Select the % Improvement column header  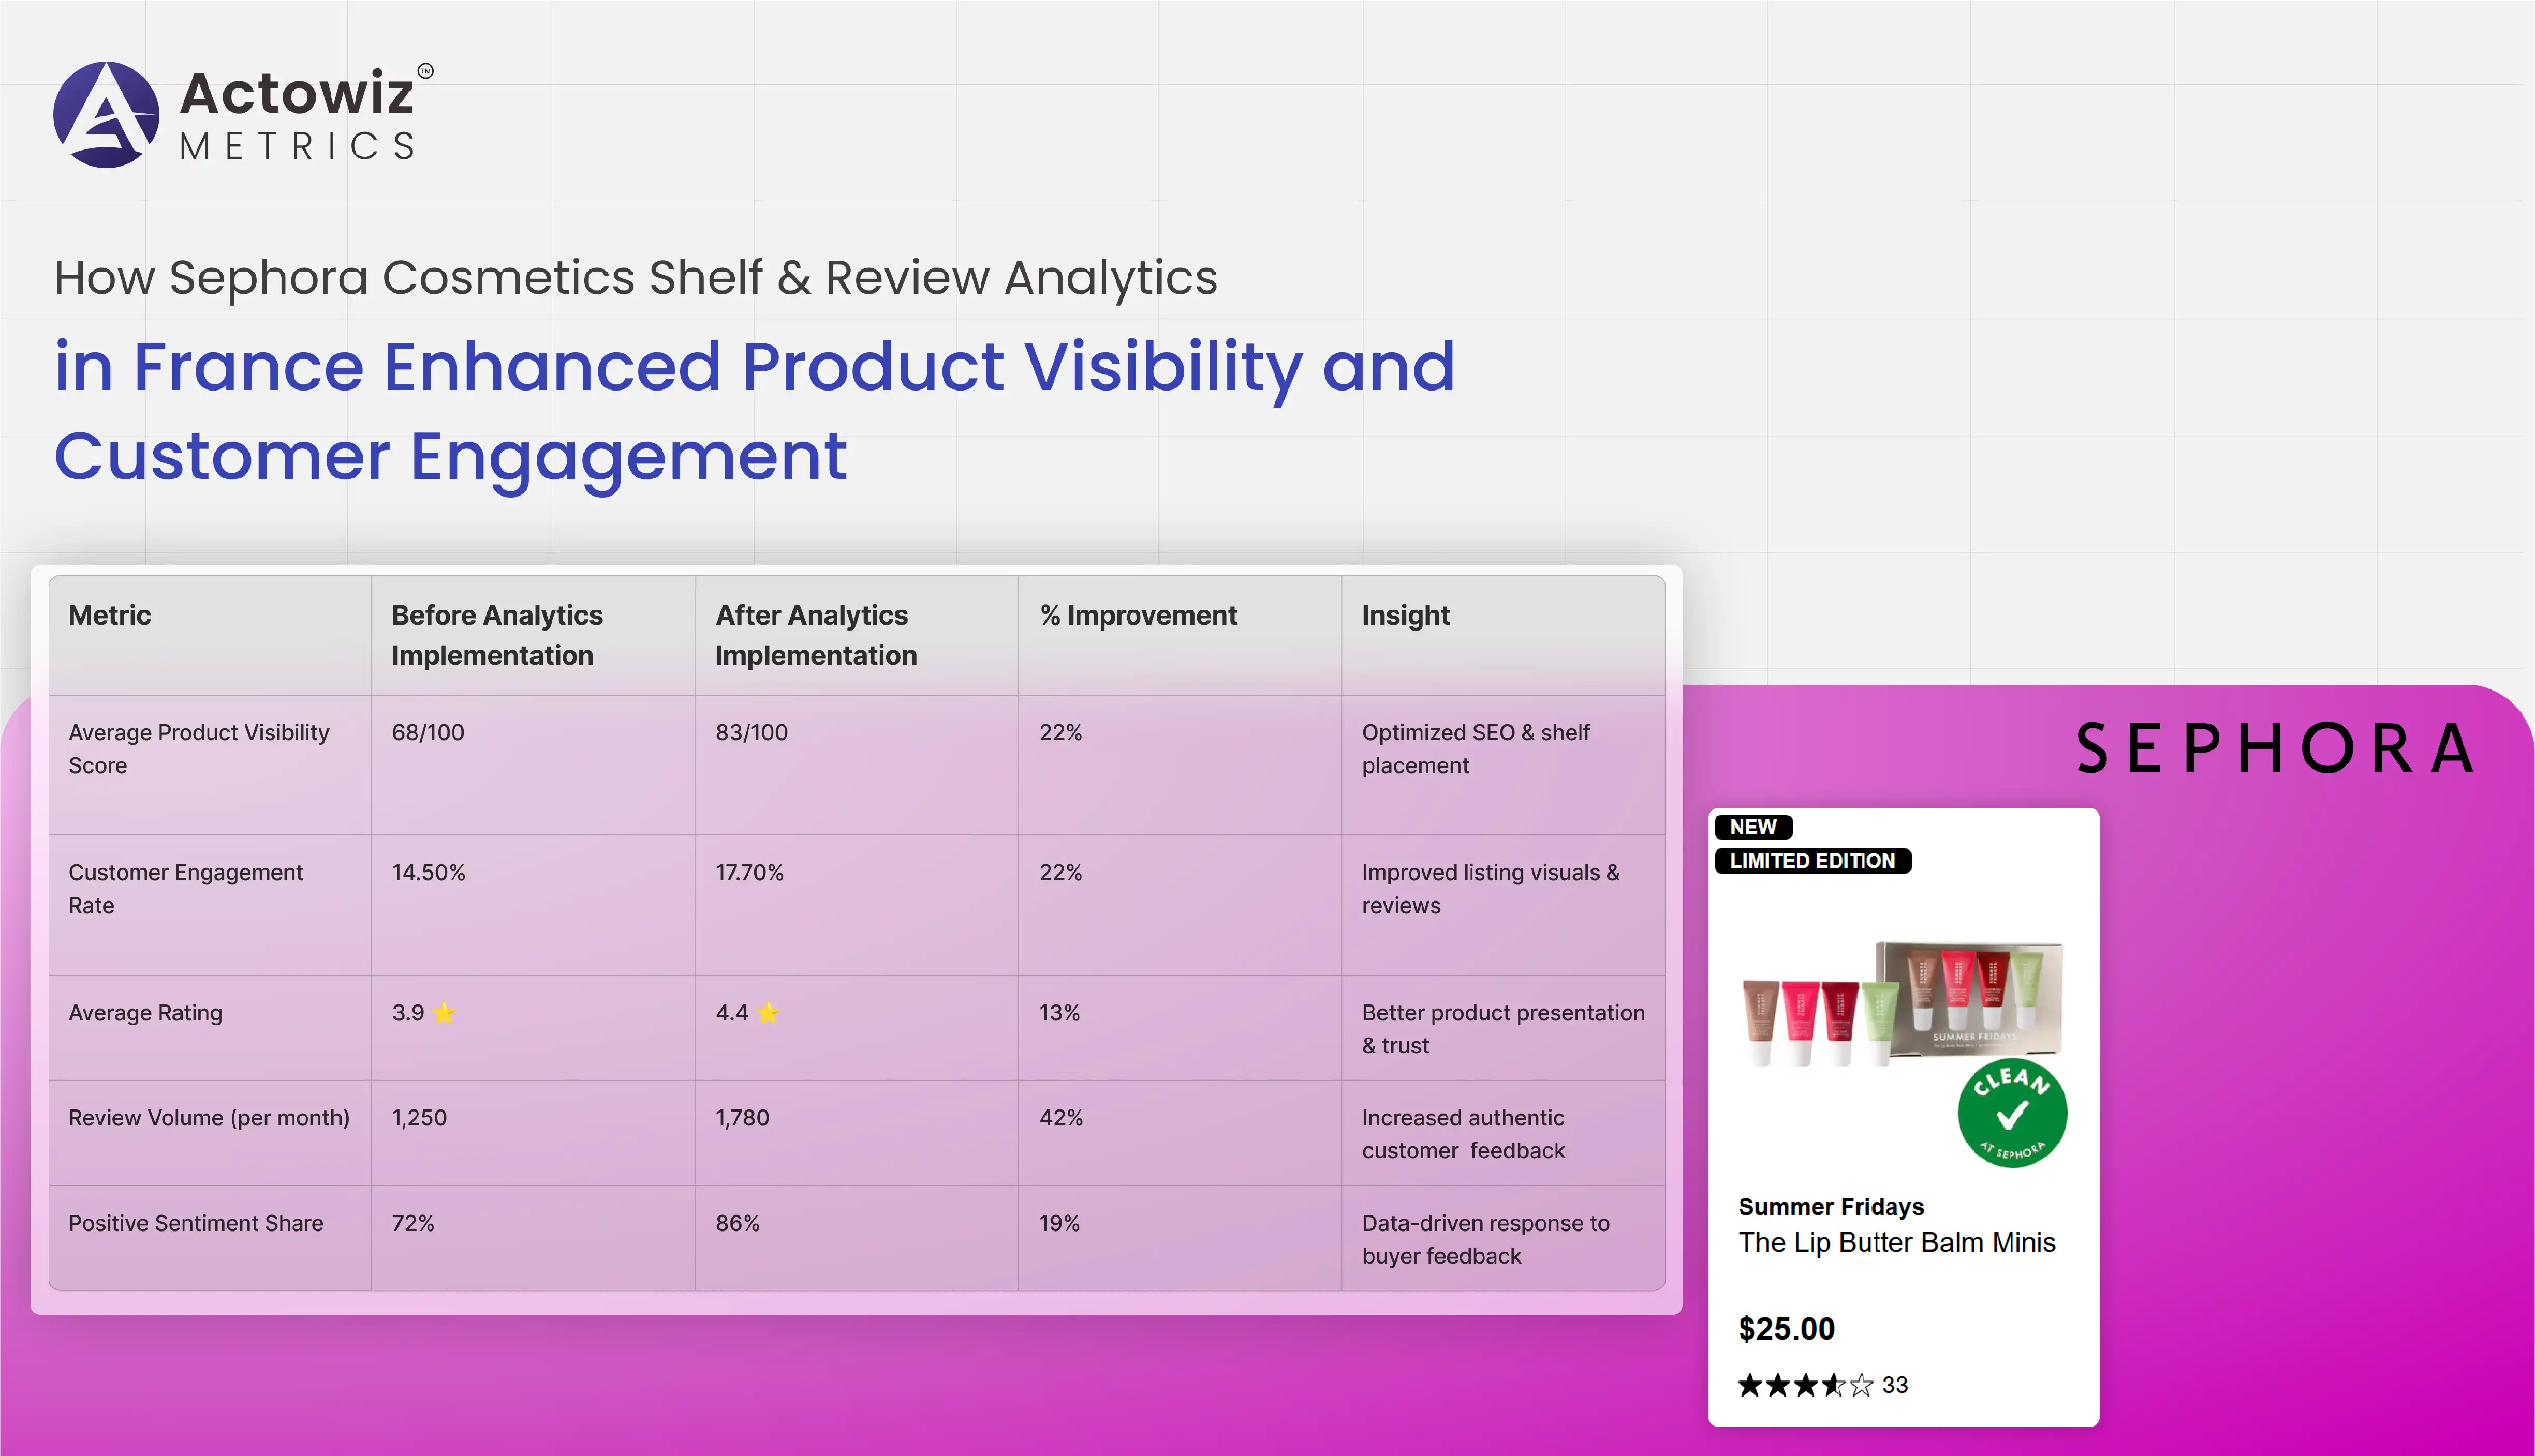[1139, 615]
